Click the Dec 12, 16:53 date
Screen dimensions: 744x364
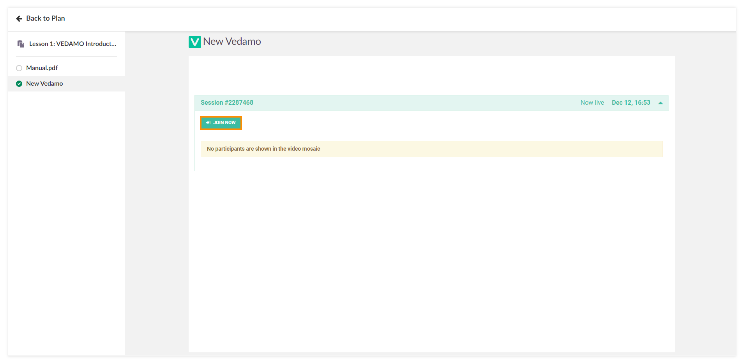point(631,103)
